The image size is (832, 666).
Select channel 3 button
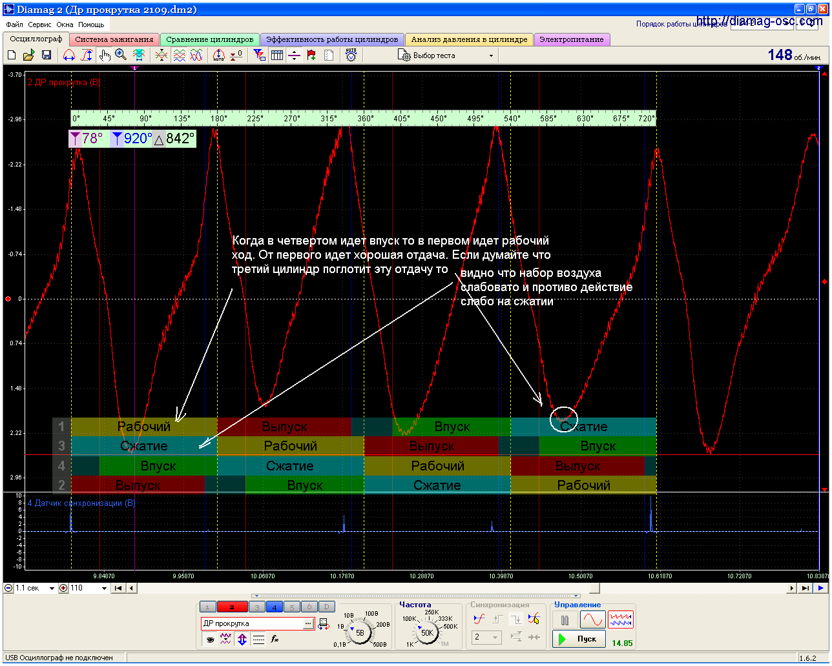257,607
